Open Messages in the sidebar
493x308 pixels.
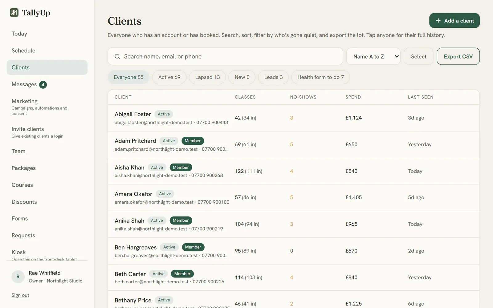47,84
